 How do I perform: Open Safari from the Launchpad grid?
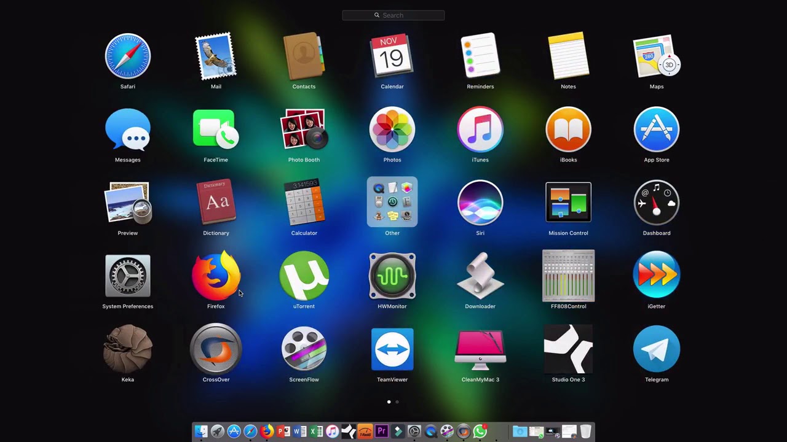(128, 56)
